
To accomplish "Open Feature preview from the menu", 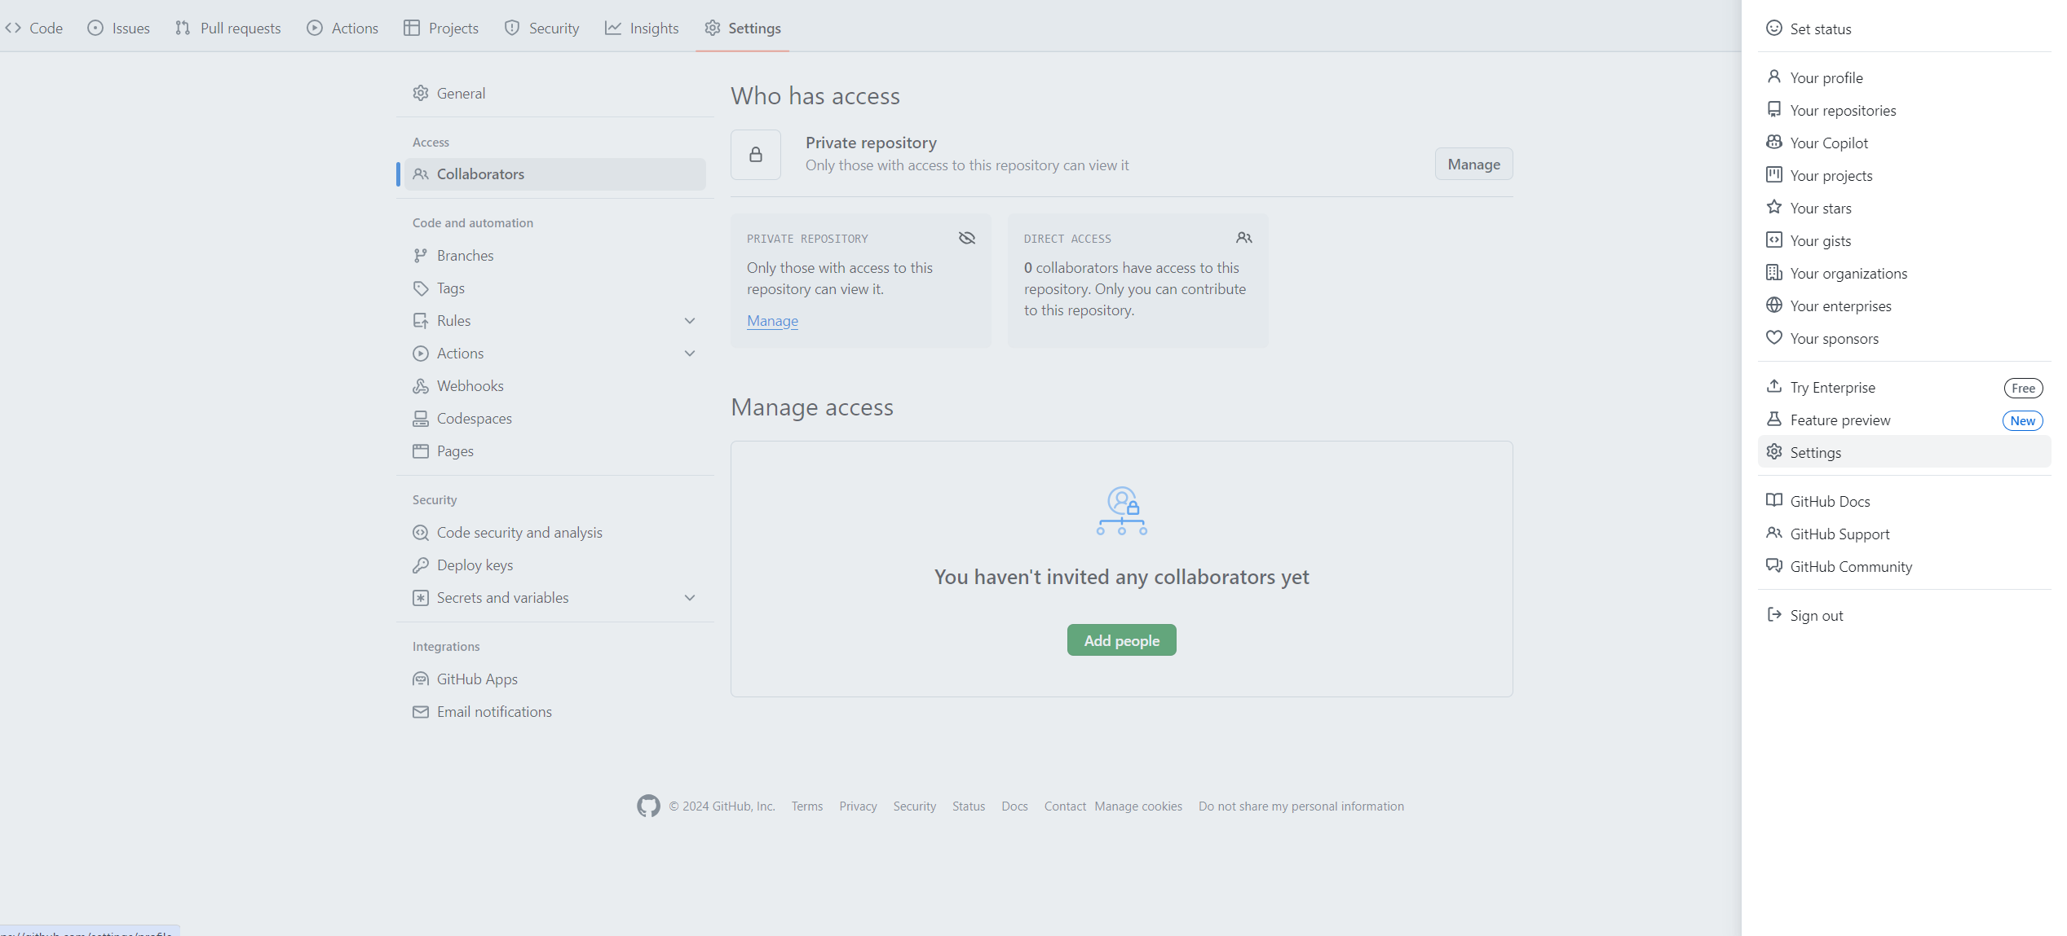I will click(x=1839, y=420).
